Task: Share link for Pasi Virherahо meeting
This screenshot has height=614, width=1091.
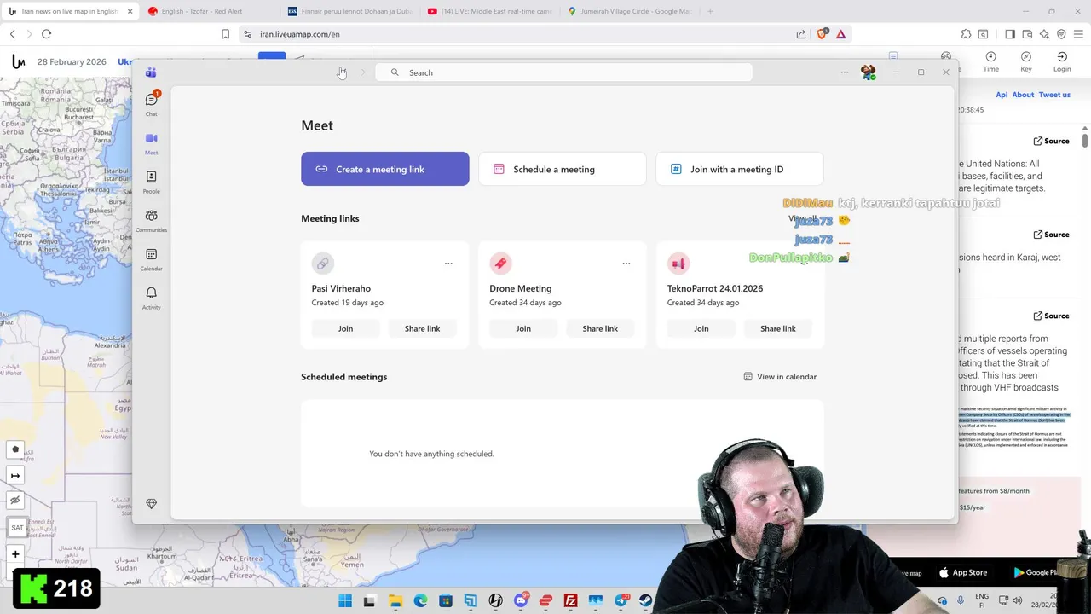Action: click(422, 328)
